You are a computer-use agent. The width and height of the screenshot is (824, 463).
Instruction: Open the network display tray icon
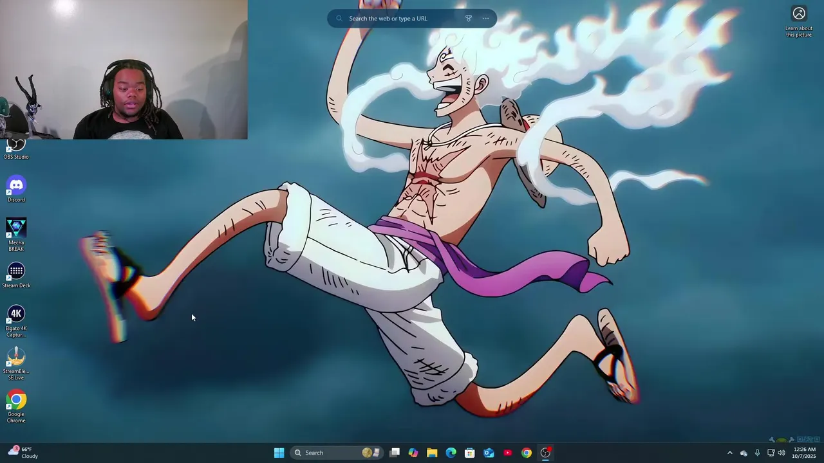click(x=771, y=453)
